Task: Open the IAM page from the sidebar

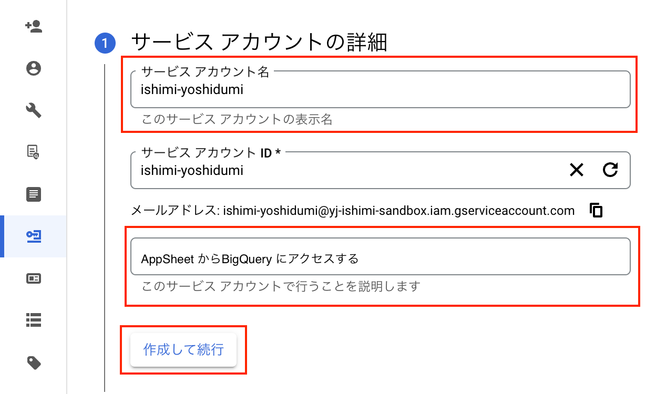Action: coord(34,26)
